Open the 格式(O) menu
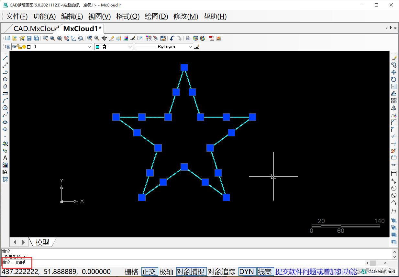 pos(128,17)
